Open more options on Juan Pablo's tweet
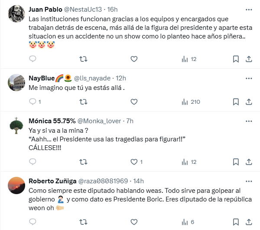The height and width of the screenshot is (230, 260). (249, 9)
